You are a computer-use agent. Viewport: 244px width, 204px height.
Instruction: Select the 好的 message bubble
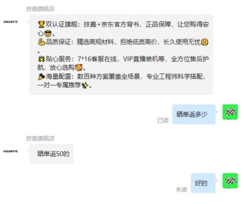203,183
